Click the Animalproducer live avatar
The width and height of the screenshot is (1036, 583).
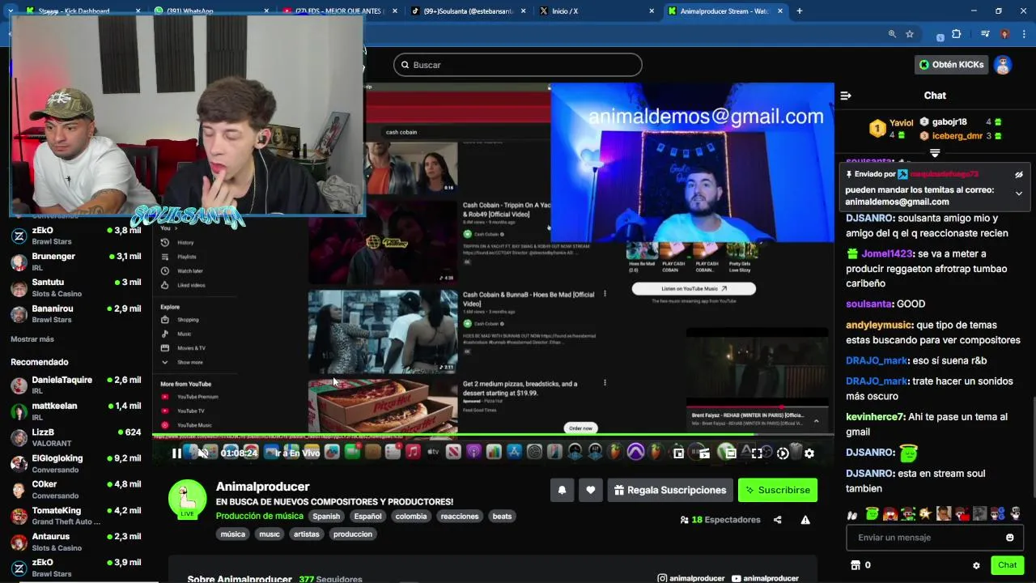click(187, 499)
